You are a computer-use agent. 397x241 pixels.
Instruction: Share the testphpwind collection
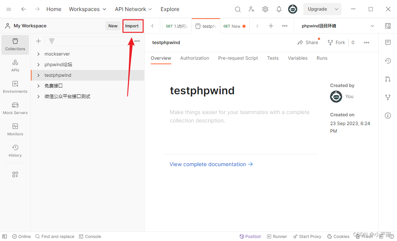[x=308, y=43]
